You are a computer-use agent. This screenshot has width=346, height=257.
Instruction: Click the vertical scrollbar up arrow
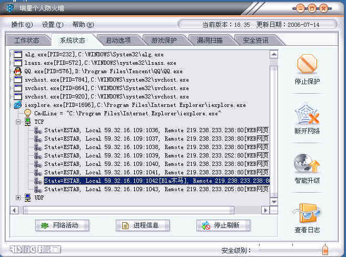(x=274, y=54)
